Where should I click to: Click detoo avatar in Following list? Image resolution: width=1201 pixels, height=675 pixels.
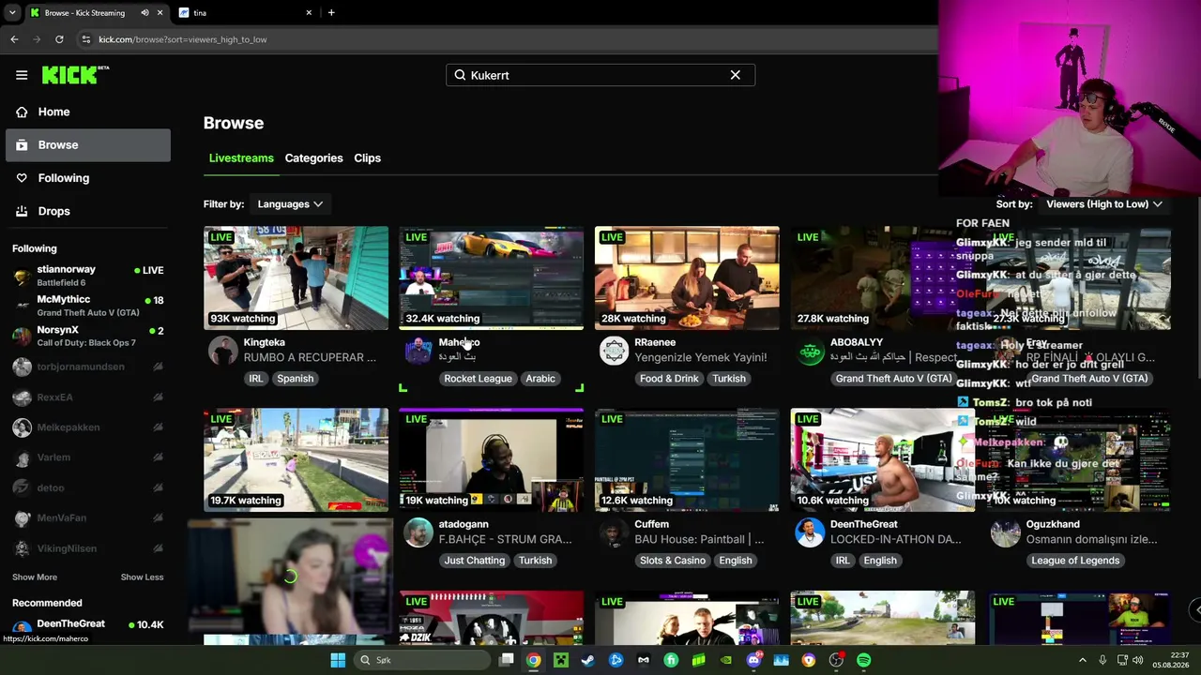(23, 487)
